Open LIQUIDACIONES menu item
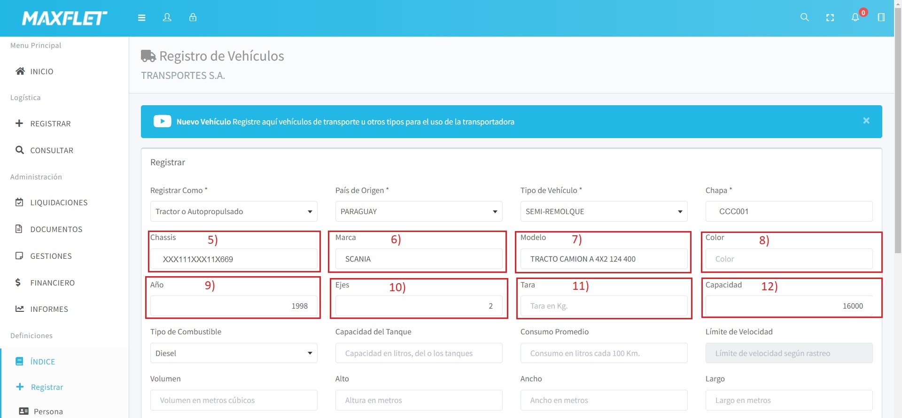The height and width of the screenshot is (418, 902). tap(59, 202)
